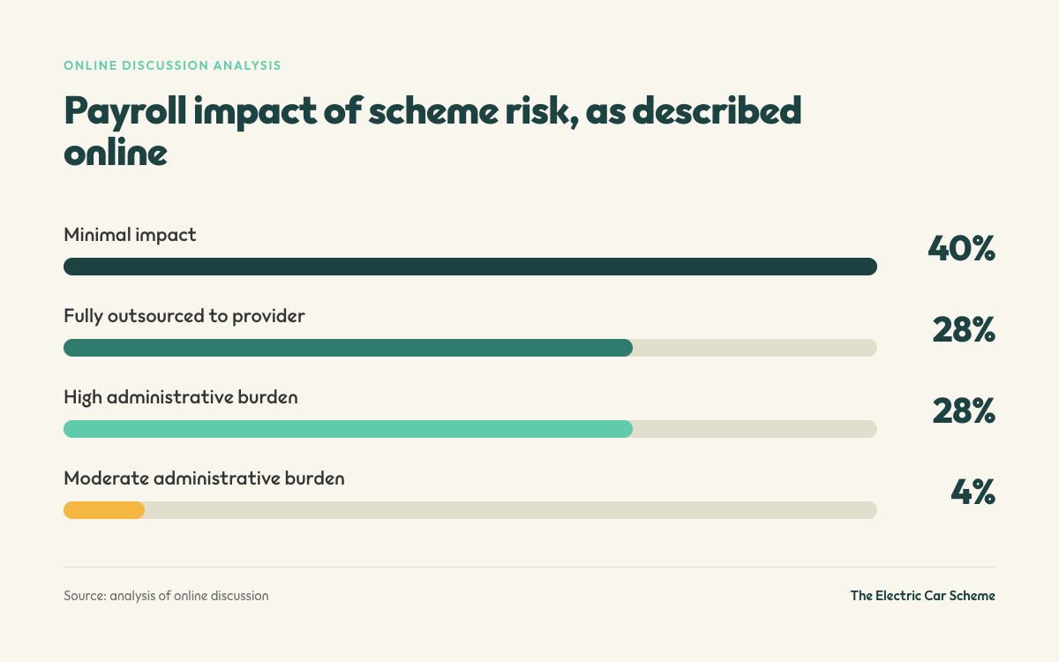Click the 'Minimal impact' bar label
The height and width of the screenshot is (662, 1059).
(x=130, y=235)
